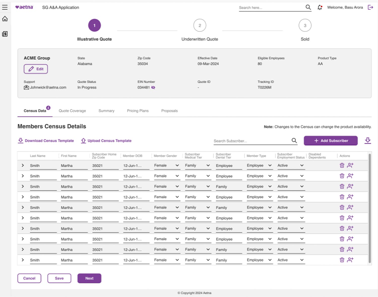Expand the first Smith row chevron
Viewport: 378px width, 297px height.
click(x=23, y=165)
